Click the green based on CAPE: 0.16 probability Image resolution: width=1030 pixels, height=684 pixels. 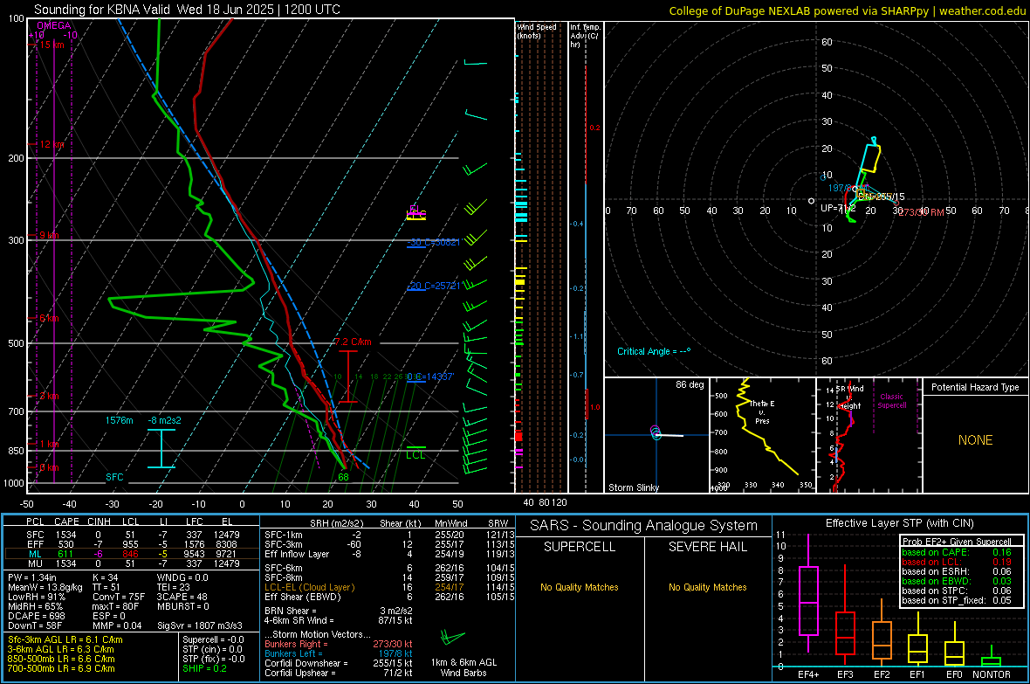point(957,552)
